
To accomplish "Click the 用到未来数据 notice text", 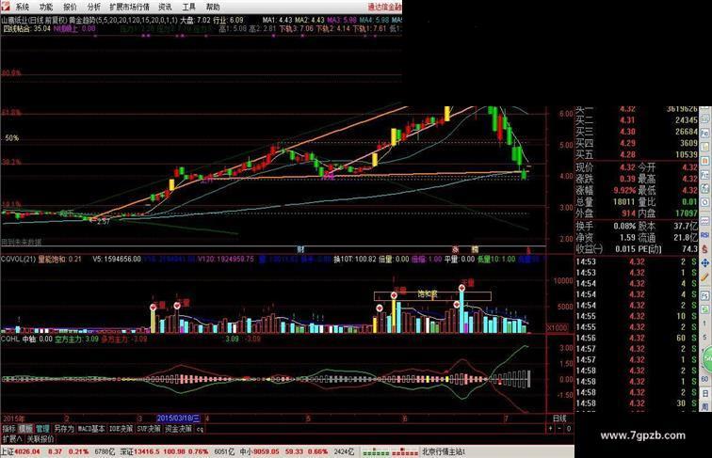I will coord(21,242).
